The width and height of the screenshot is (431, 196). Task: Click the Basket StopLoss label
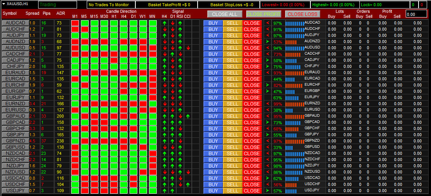(x=232, y=5)
